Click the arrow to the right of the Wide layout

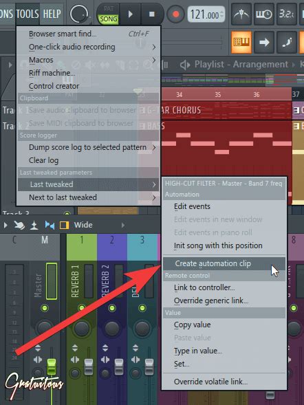[123, 226]
